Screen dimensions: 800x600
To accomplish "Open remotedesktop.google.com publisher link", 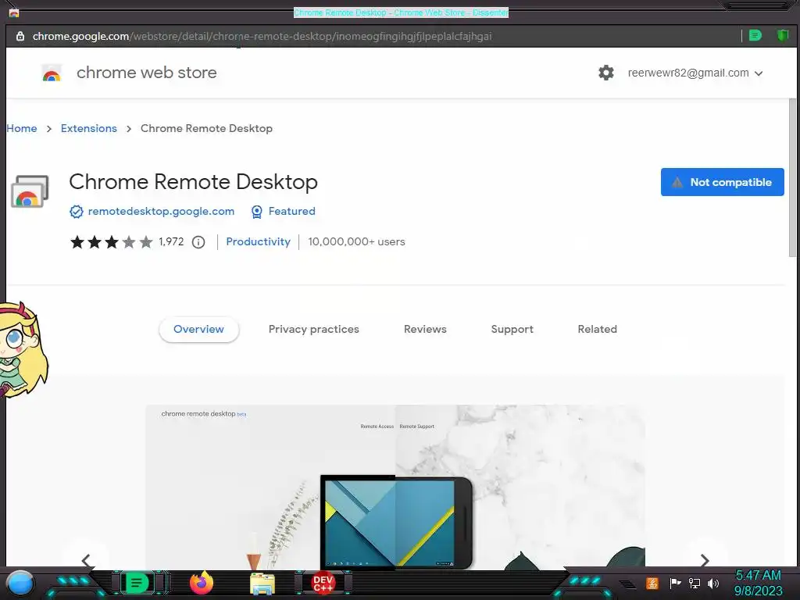I will click(161, 211).
